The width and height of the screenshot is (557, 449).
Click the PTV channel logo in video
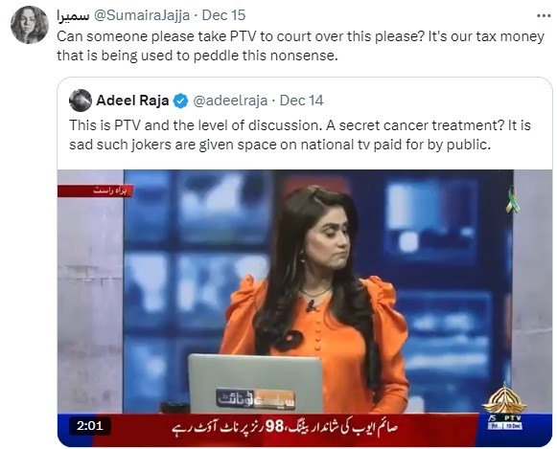click(504, 406)
